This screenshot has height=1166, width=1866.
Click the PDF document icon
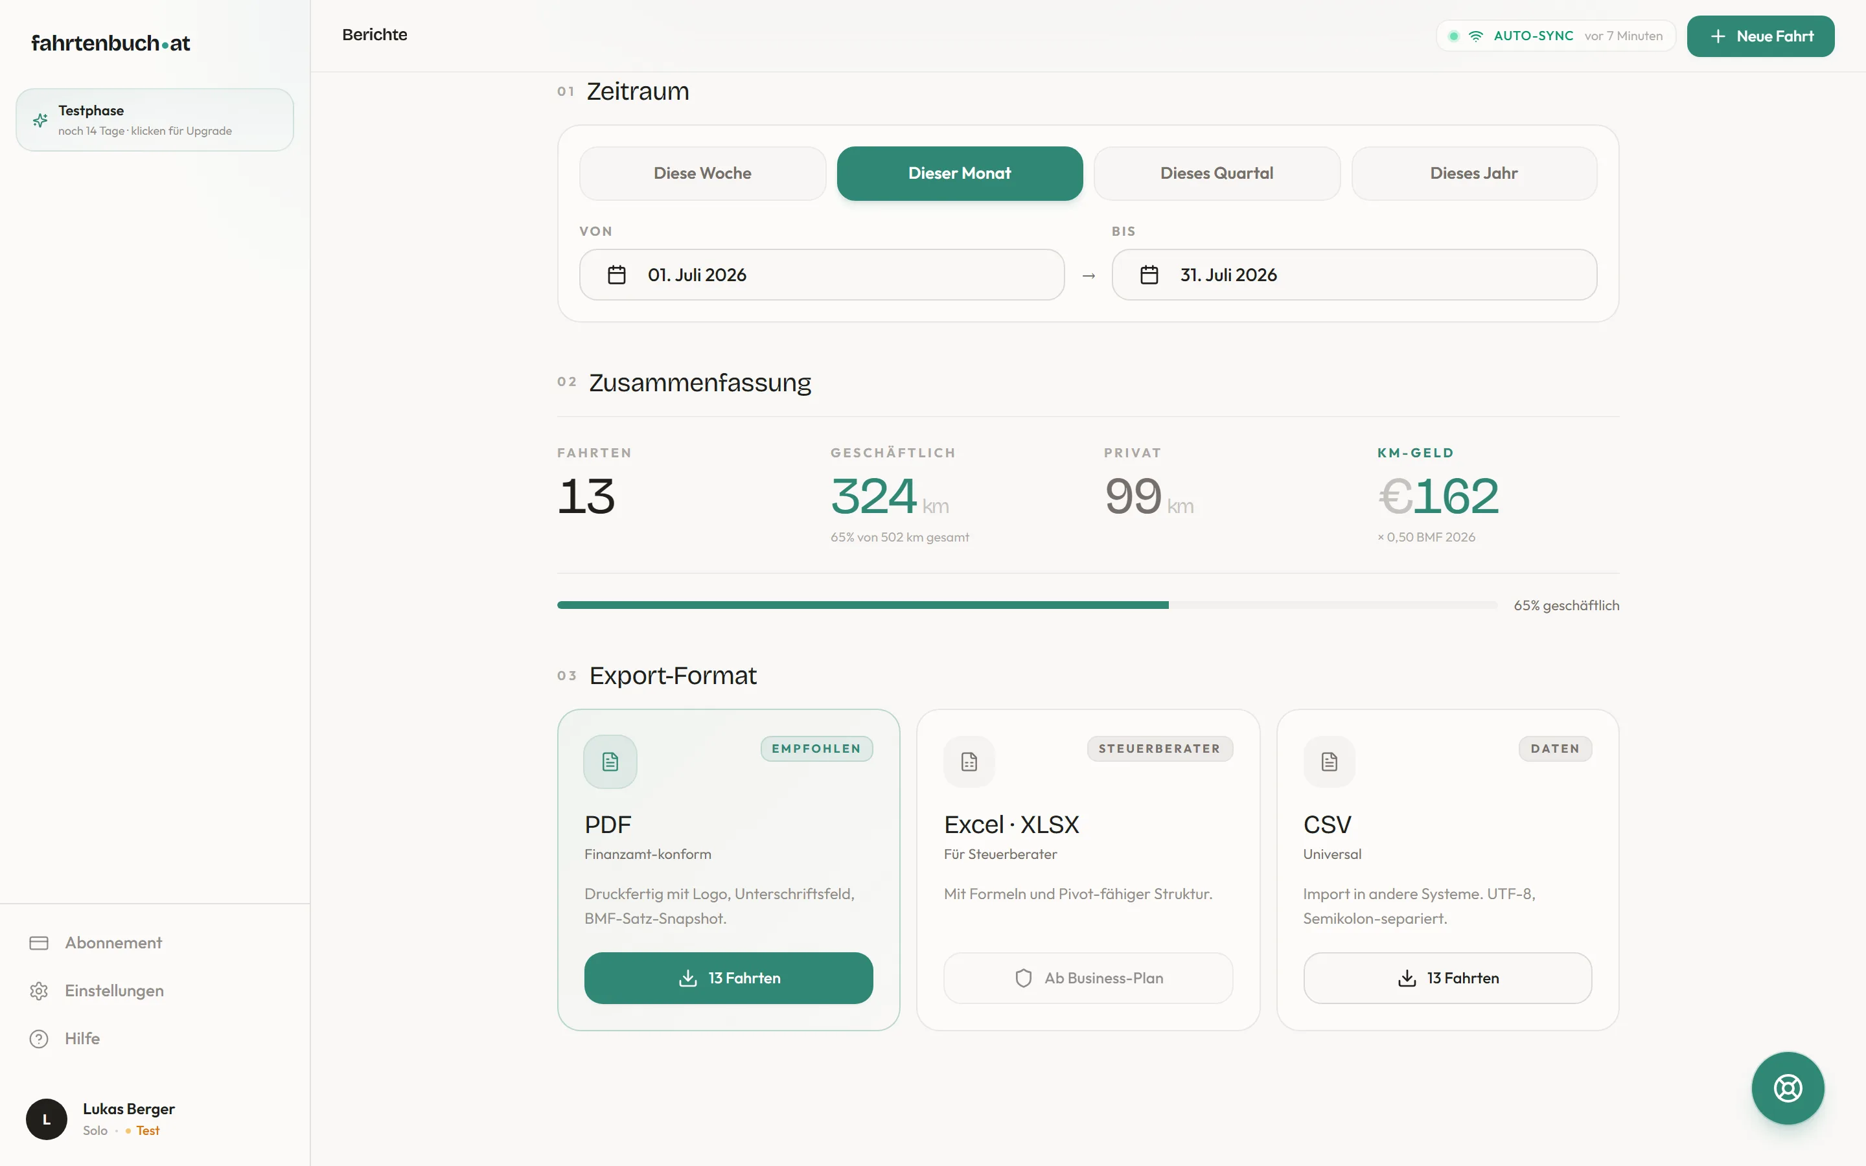pyautogui.click(x=610, y=762)
